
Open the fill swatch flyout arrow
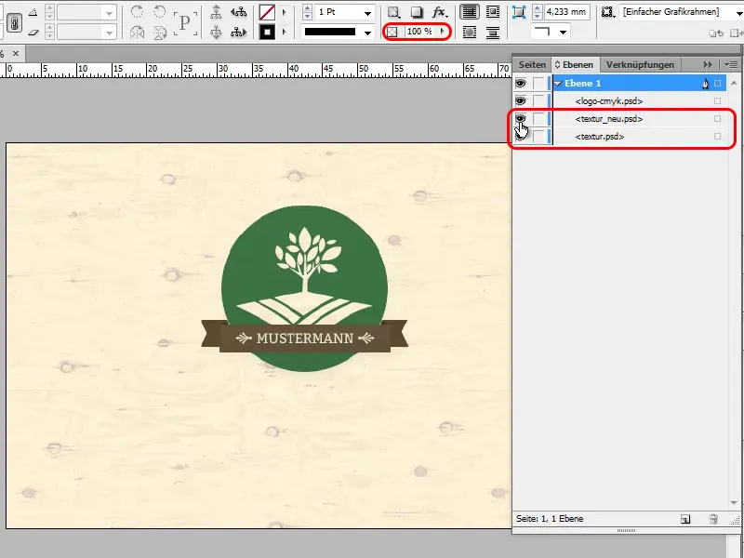point(285,12)
